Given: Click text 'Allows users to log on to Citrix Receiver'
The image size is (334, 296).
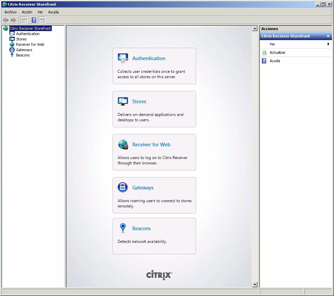Looking at the screenshot, I should point(153,158).
